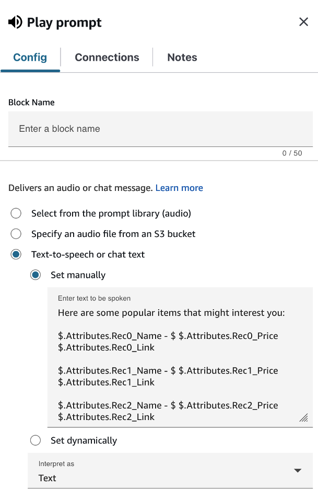Viewport: 318px width, 498px height.
Task: Open the Notes tab
Action: click(x=182, y=58)
